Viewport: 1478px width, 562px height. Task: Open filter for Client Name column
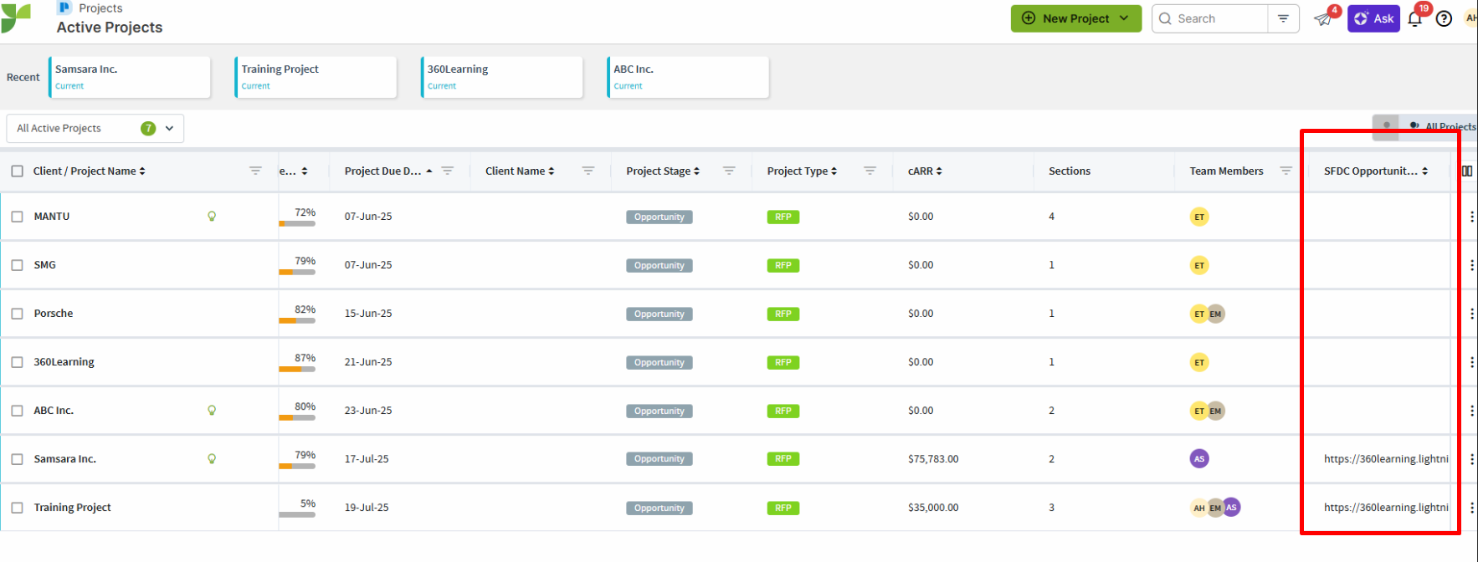[588, 171]
